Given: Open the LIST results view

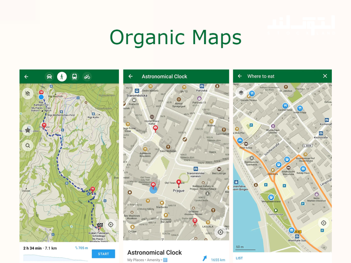Looking at the screenshot, I should (239, 258).
